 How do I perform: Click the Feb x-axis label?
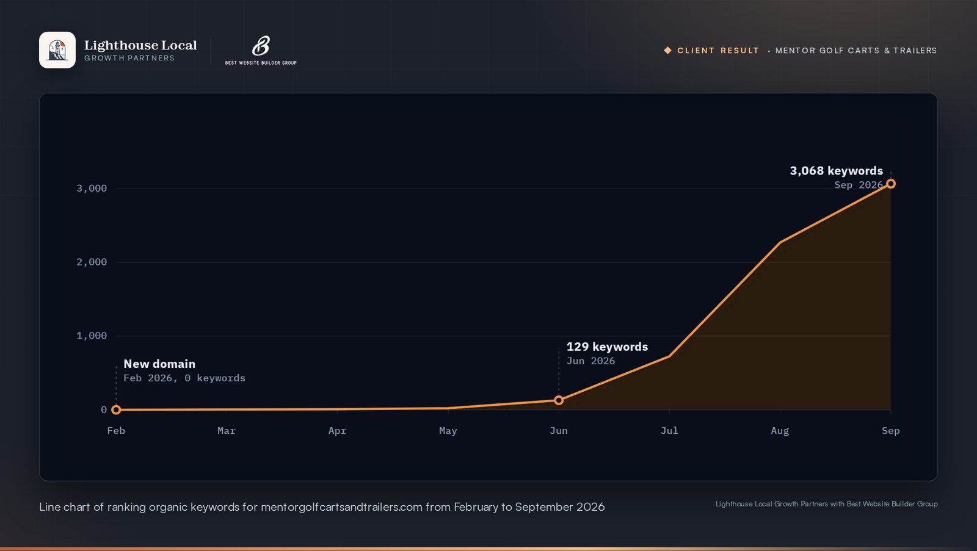coord(116,431)
